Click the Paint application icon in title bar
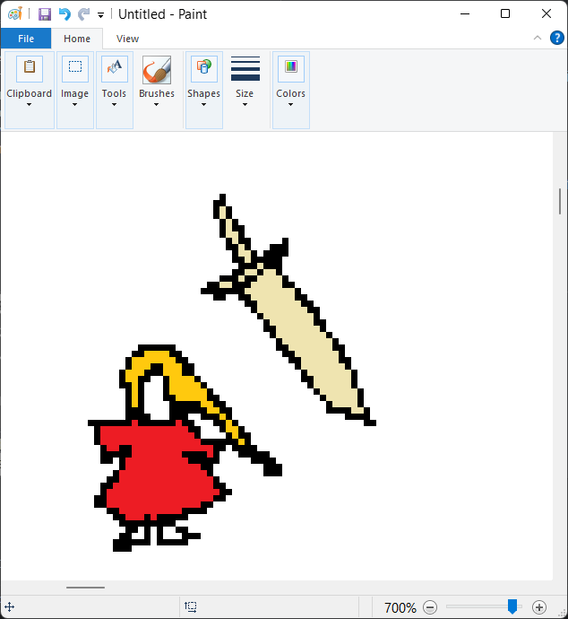This screenshot has height=619, width=568. [15, 13]
